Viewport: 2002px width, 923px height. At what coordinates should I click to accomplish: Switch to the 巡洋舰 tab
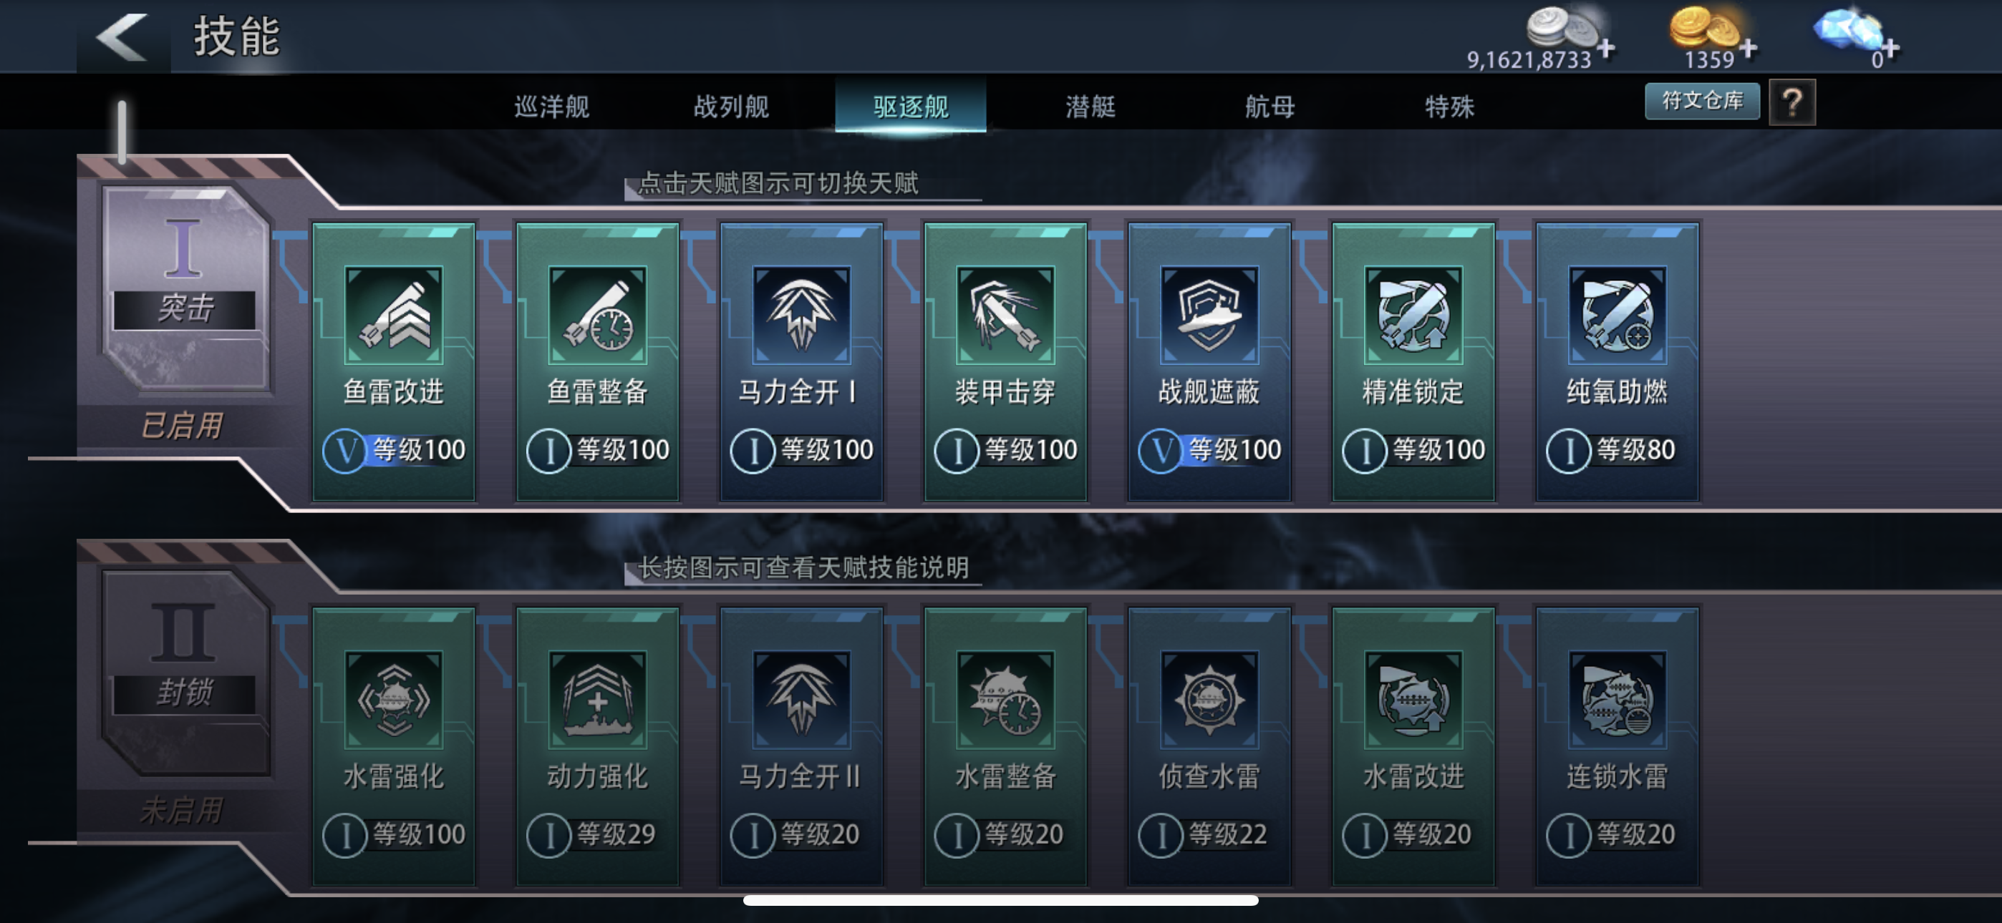point(553,106)
